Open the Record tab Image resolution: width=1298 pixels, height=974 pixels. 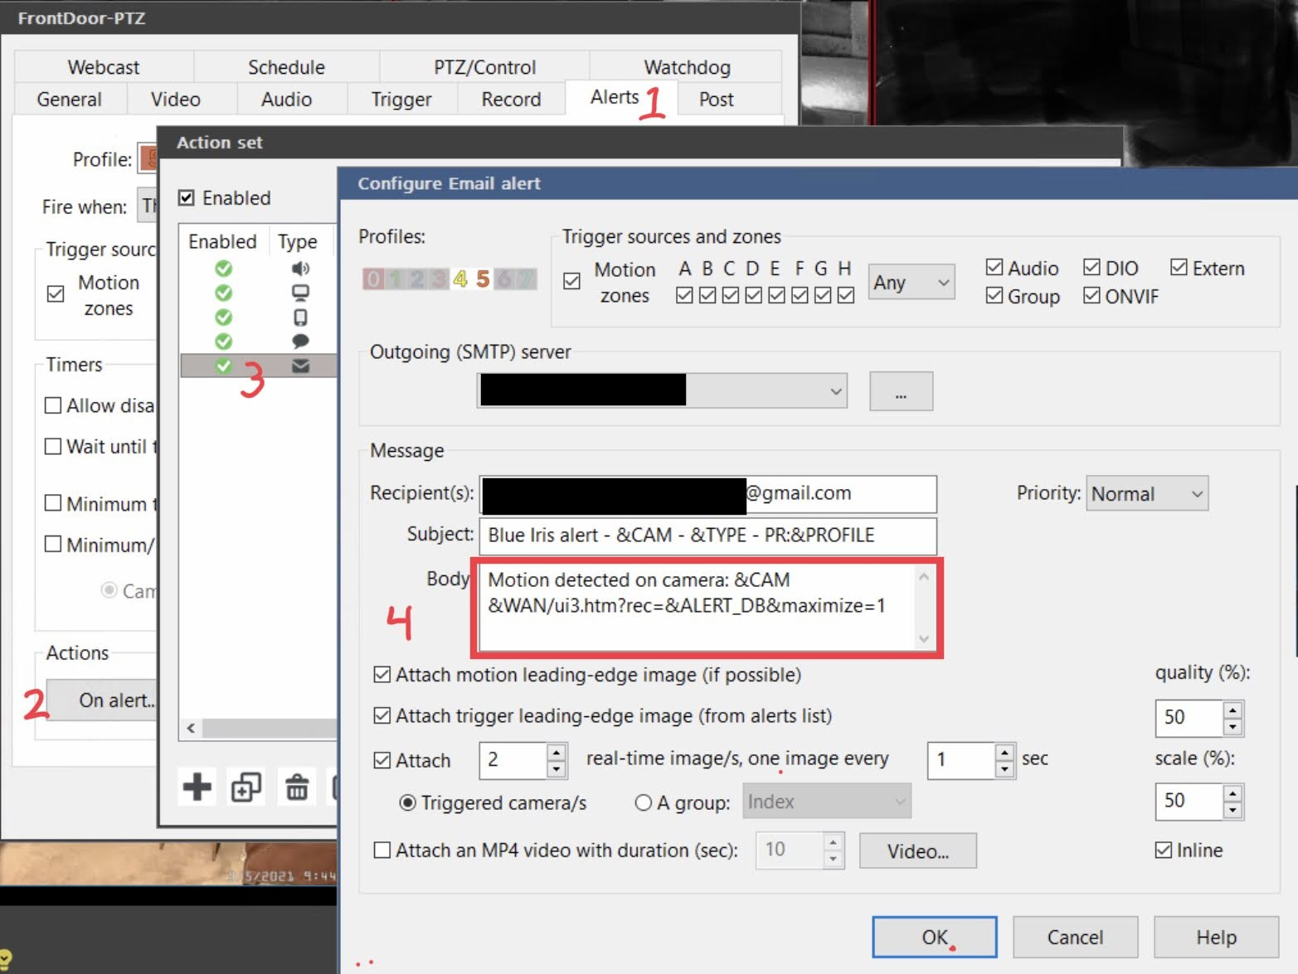pos(511,99)
